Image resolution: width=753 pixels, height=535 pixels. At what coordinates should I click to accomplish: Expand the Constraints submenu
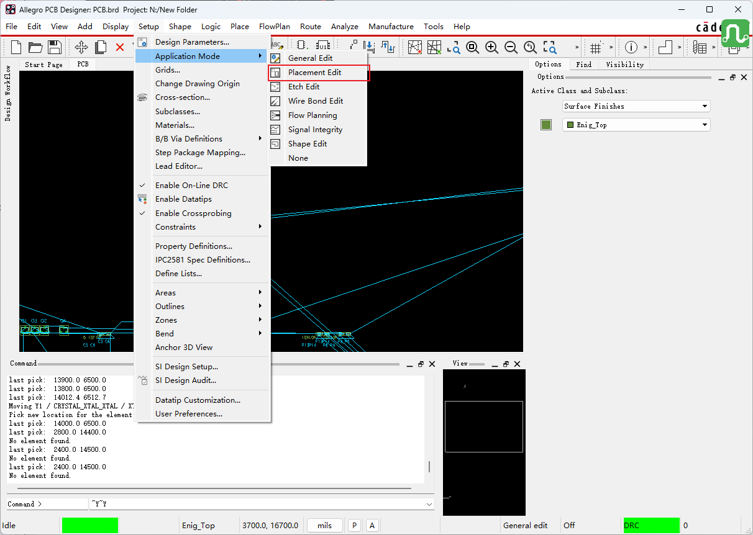(203, 227)
